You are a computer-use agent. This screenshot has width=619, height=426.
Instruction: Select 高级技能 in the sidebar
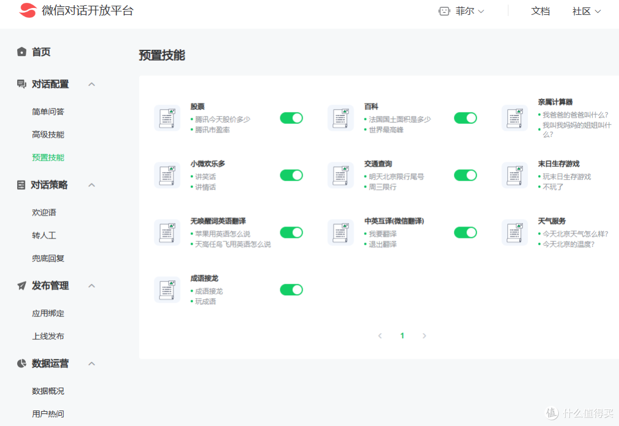click(48, 135)
